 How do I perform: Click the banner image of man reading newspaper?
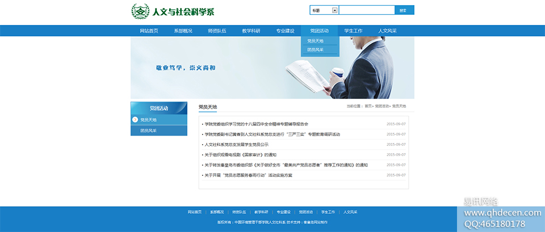[272, 68]
